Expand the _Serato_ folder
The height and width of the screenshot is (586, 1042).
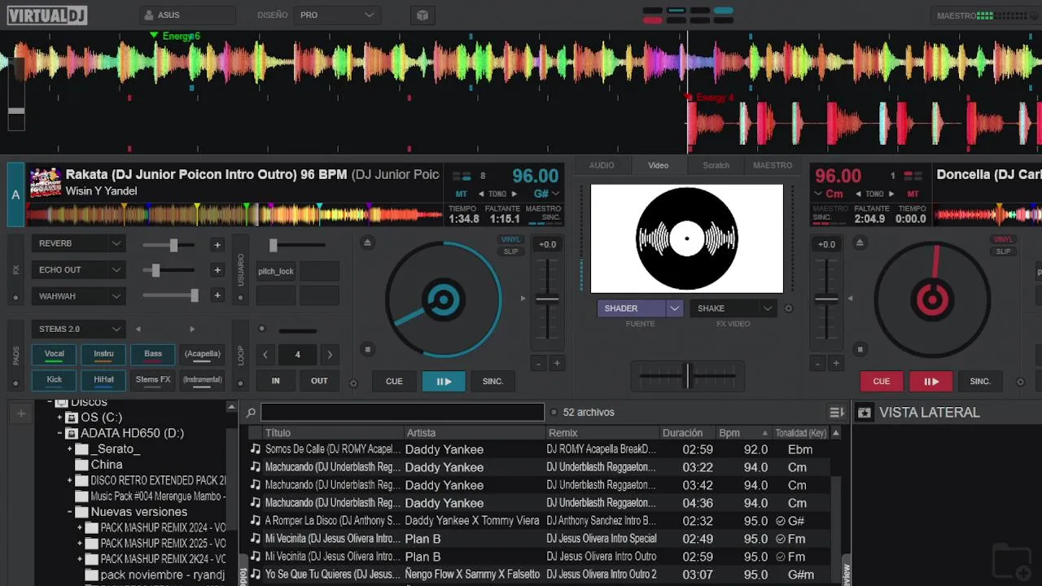tap(70, 448)
